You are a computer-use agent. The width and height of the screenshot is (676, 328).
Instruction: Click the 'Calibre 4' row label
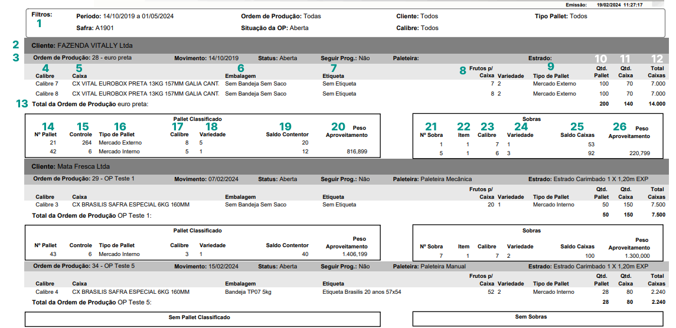(47, 292)
